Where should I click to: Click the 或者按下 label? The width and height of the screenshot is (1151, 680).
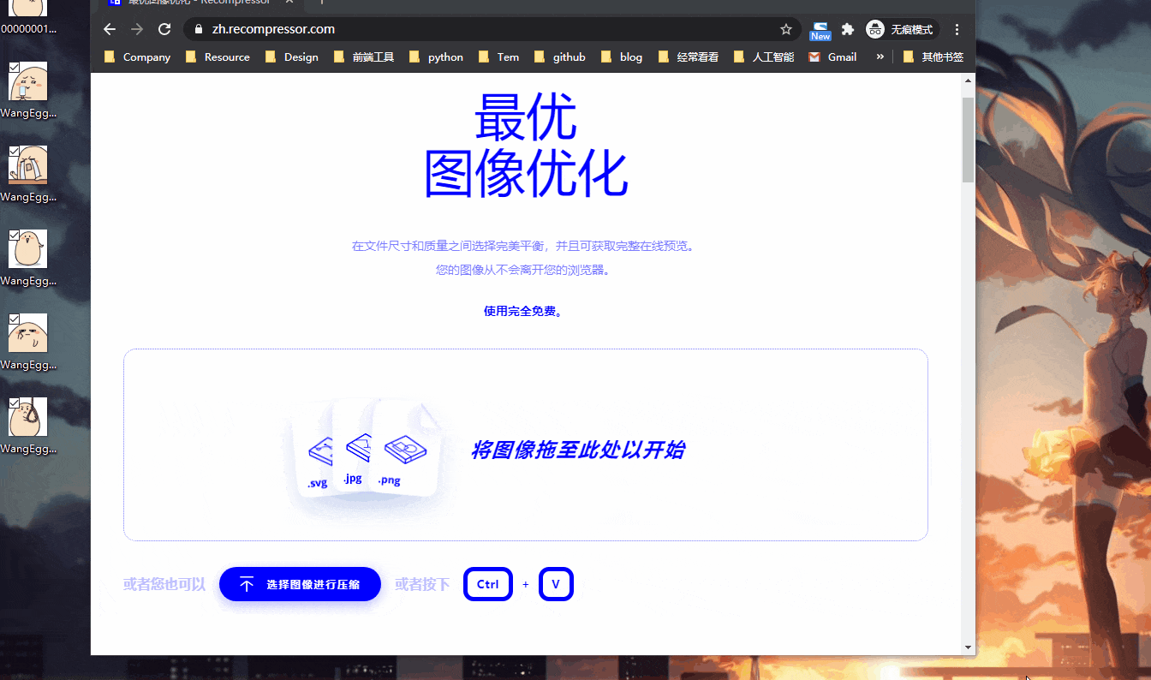click(x=422, y=584)
